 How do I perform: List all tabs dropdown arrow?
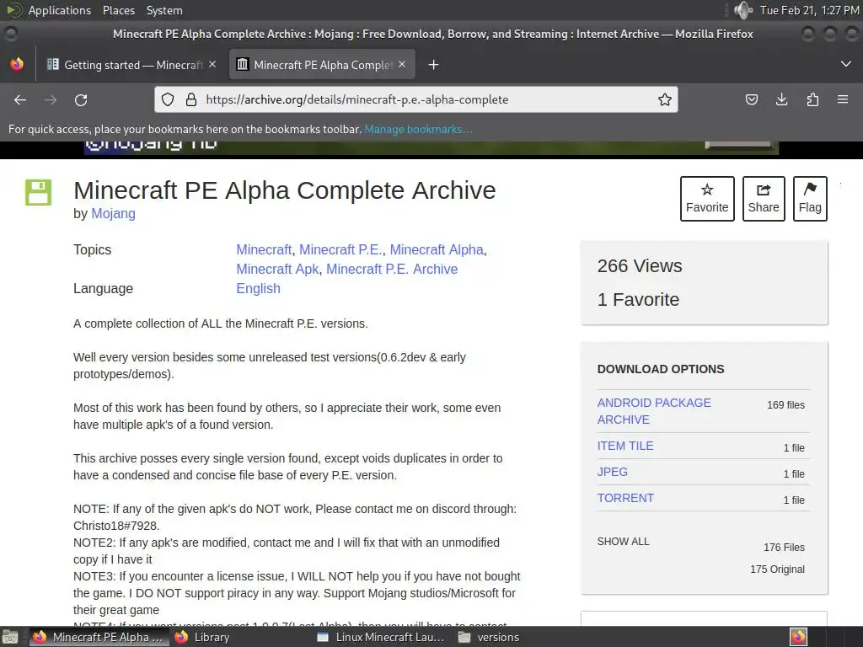846,64
